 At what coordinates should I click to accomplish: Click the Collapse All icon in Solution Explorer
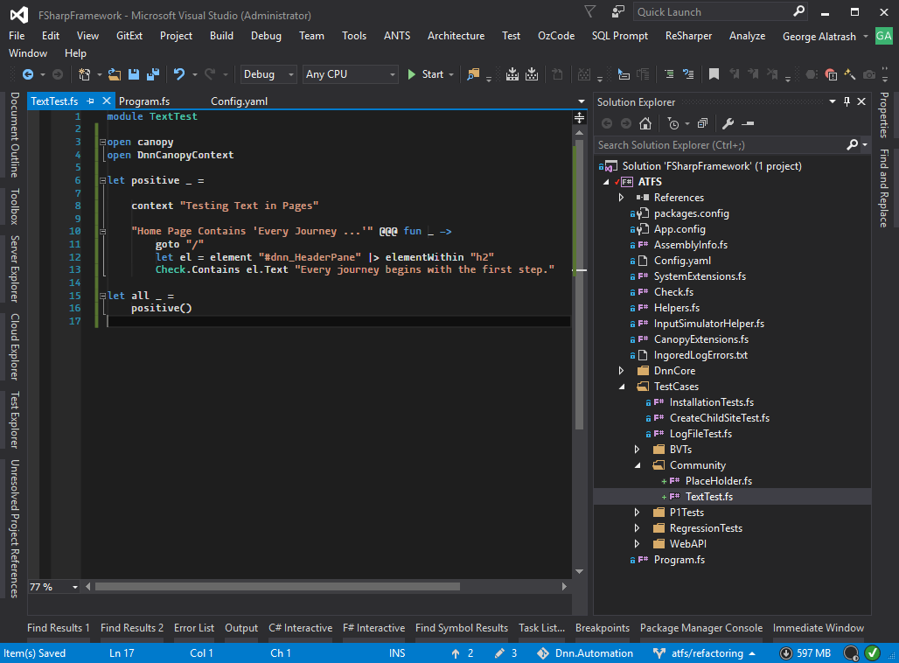point(703,123)
